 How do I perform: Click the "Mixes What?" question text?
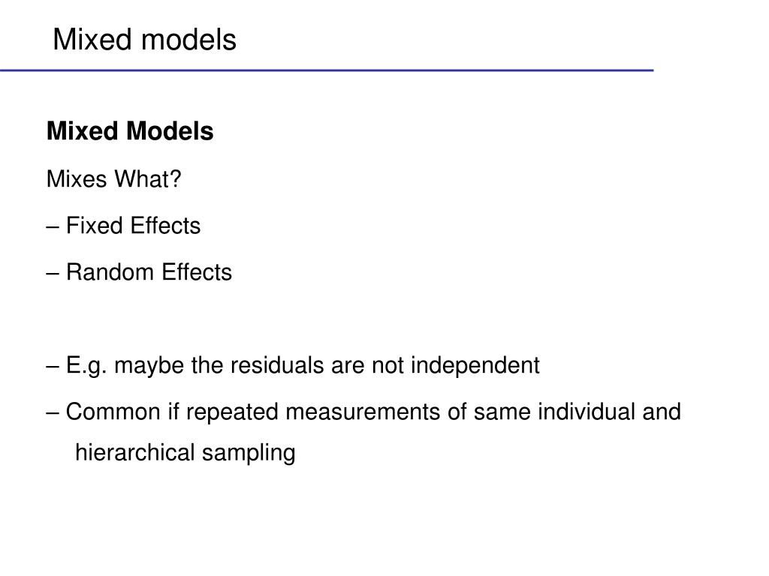click(114, 178)
